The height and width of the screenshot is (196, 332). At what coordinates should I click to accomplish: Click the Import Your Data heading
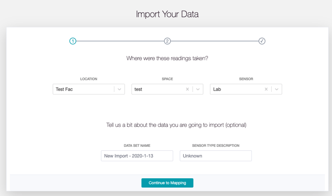click(167, 14)
